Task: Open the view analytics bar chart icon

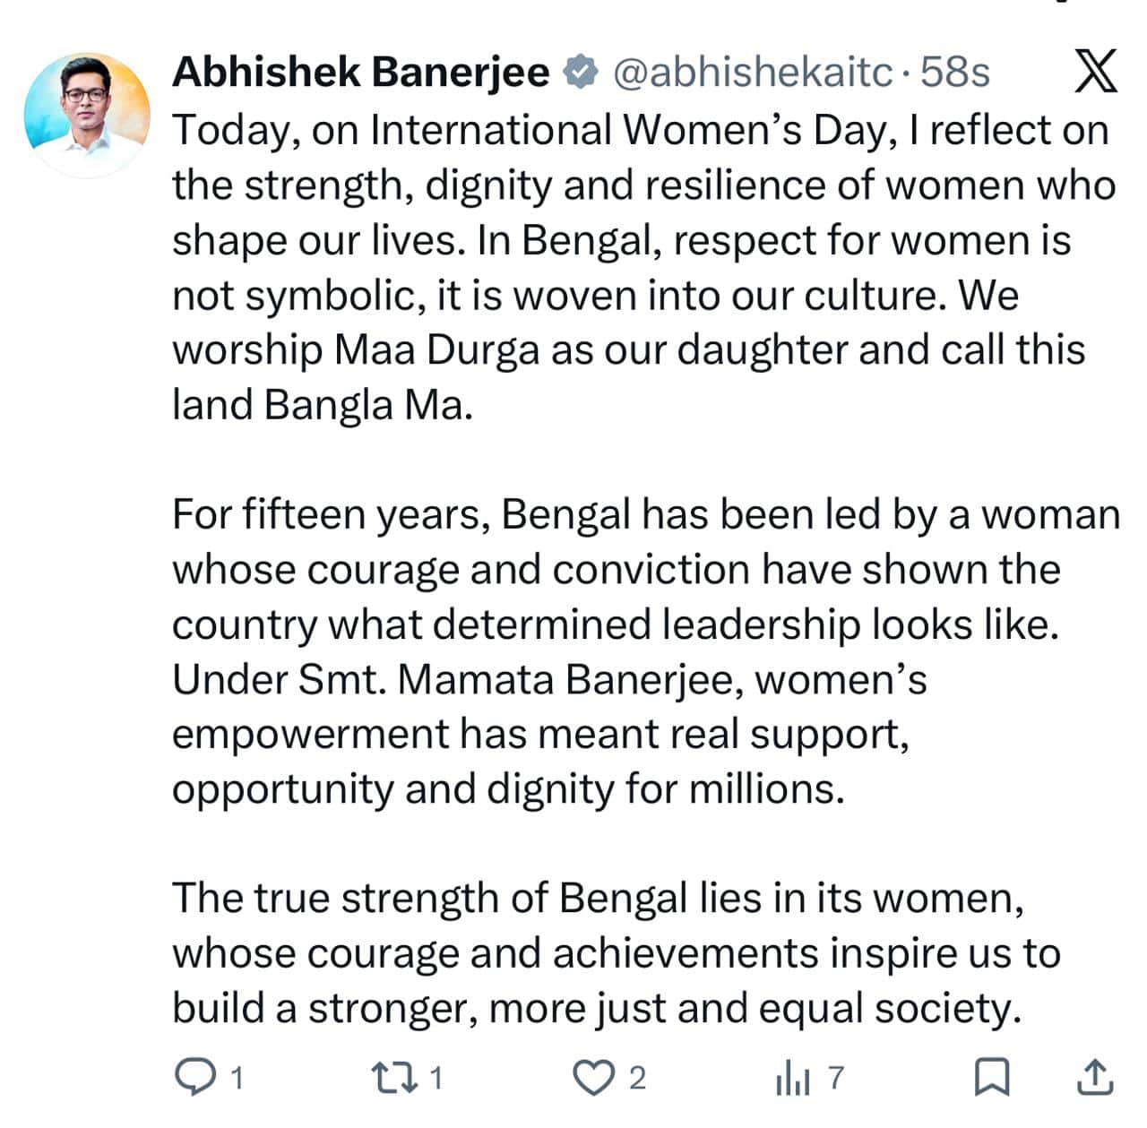Action: point(792,1078)
